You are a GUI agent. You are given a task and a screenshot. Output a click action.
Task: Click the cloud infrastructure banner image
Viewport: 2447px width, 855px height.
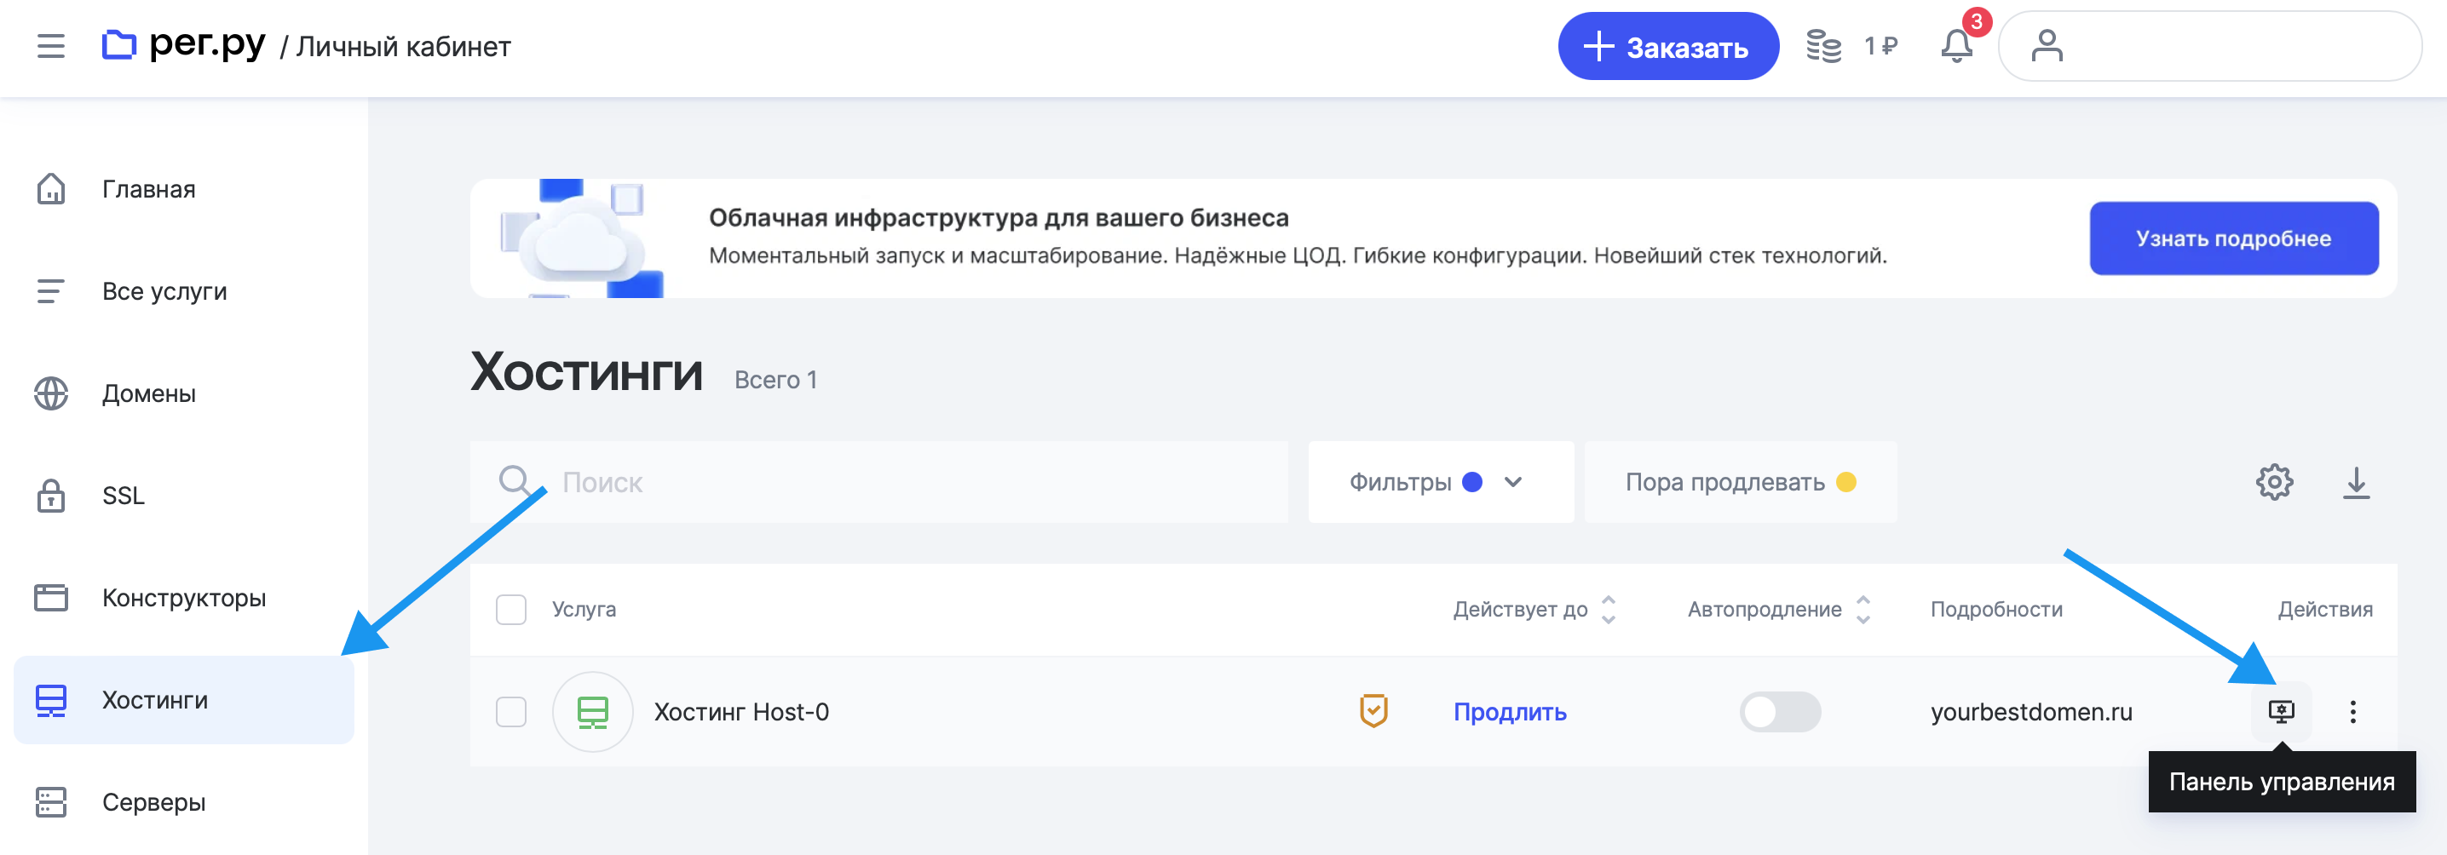pos(581,238)
